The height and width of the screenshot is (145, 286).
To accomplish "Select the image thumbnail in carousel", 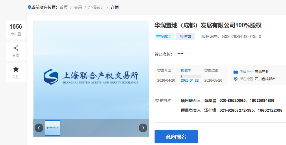I will pos(53,128).
